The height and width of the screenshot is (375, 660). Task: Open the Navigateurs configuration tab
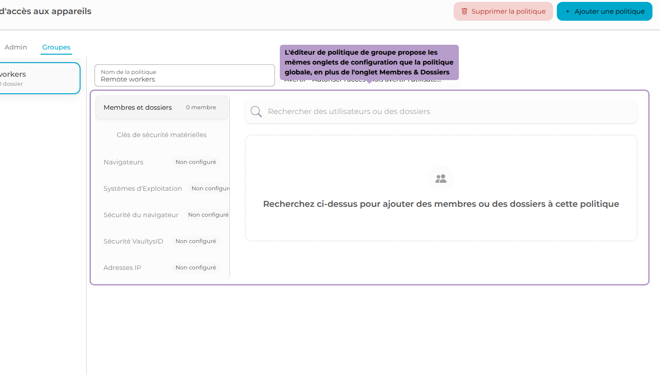coord(162,162)
